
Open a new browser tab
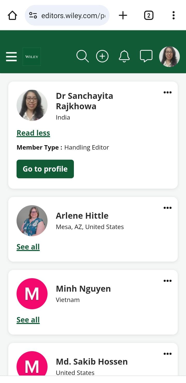123,16
